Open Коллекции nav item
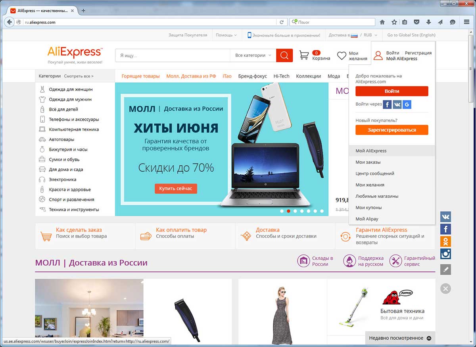This screenshot has width=476, height=347. [308, 76]
